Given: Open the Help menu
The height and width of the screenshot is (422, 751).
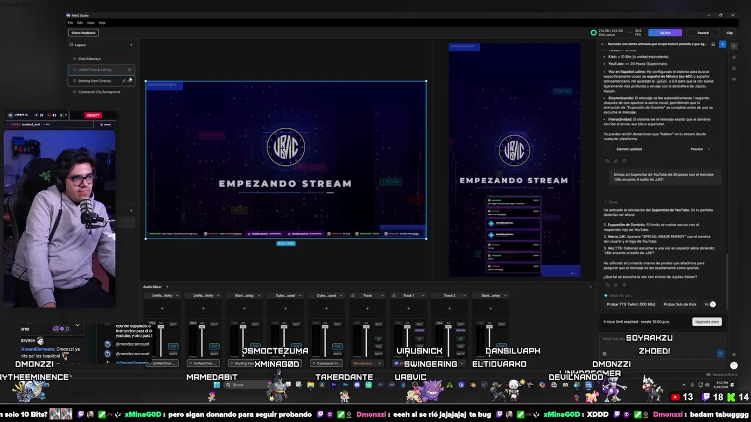Looking at the screenshot, I should [x=102, y=23].
